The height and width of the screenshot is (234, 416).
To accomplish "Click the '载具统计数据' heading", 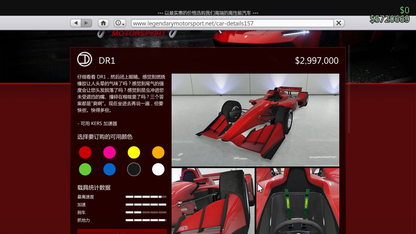I will coord(94,188).
